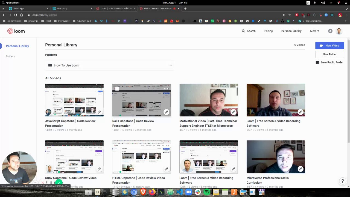Image resolution: width=350 pixels, height=197 pixels.
Task: Open Visual Studio Code from the dock
Action: [x=179, y=192]
